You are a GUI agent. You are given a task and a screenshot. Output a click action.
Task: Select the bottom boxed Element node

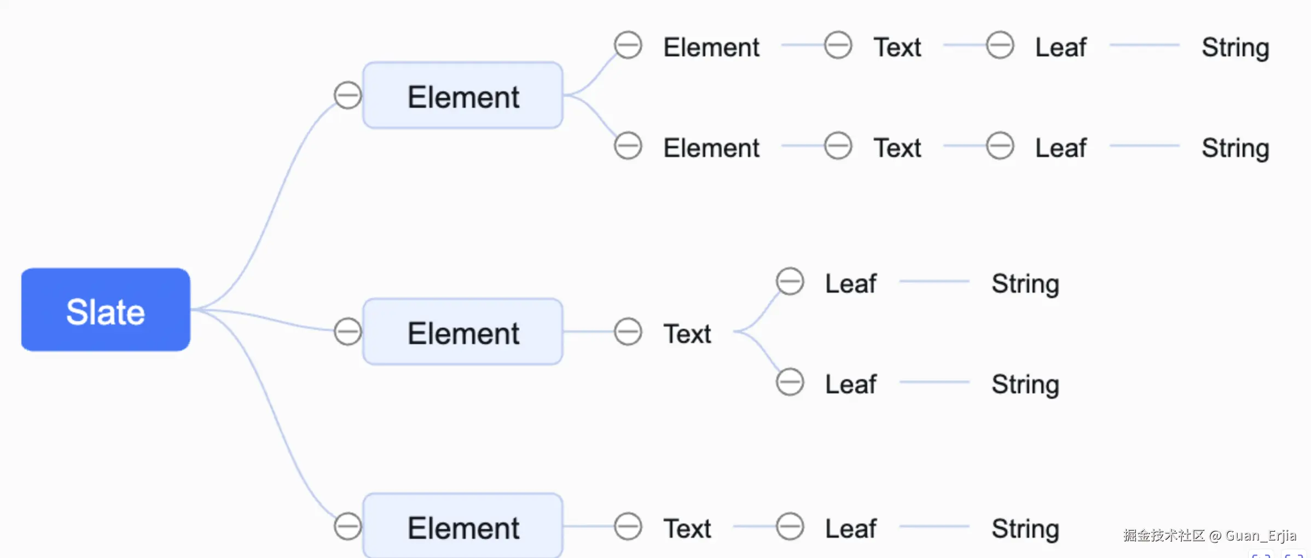click(x=463, y=526)
